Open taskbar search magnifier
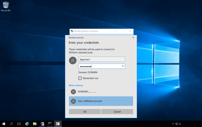The image size is (202, 127). [12, 124]
